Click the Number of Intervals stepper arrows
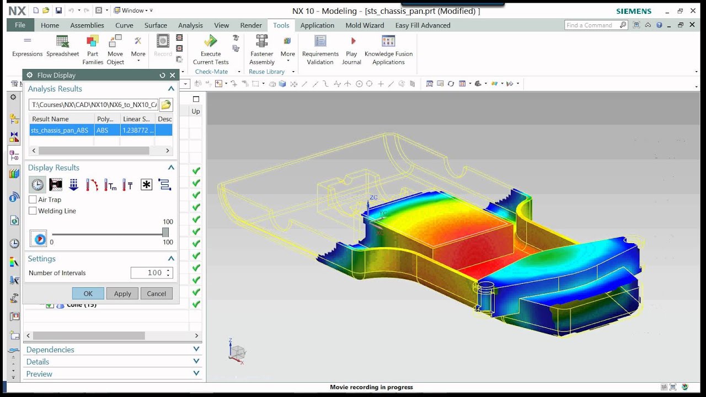Image resolution: width=706 pixels, height=397 pixels. point(169,273)
